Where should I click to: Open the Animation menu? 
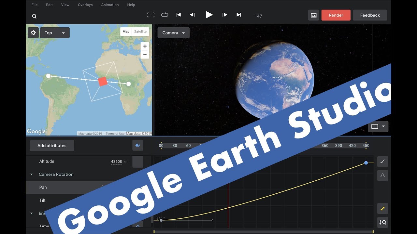coord(110,5)
